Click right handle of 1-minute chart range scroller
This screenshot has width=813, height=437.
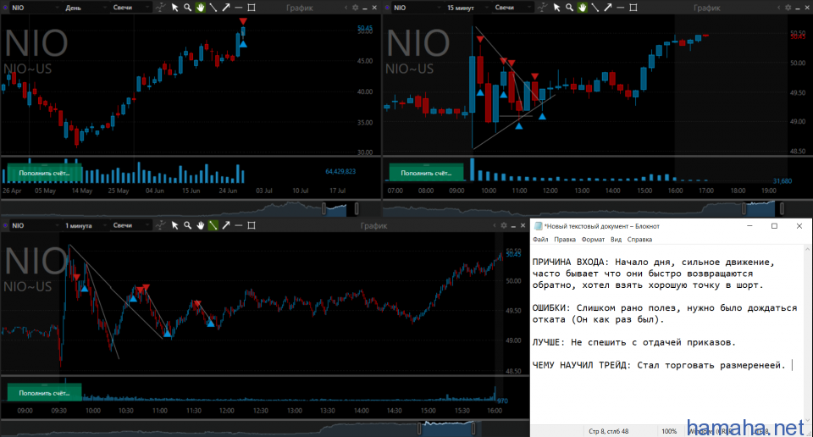point(473,429)
